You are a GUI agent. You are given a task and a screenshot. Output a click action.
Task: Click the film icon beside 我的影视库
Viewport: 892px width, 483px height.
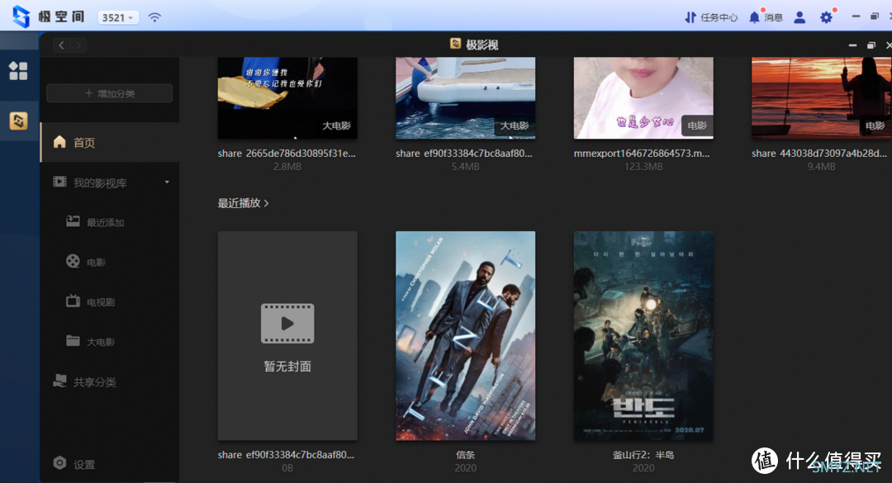[59, 182]
